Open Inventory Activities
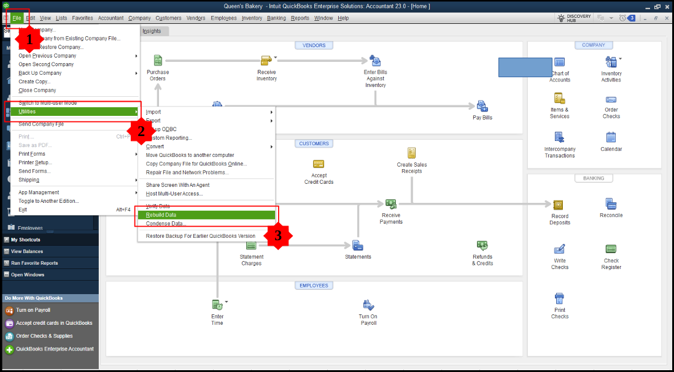This screenshot has width=674, height=372. tap(611, 64)
